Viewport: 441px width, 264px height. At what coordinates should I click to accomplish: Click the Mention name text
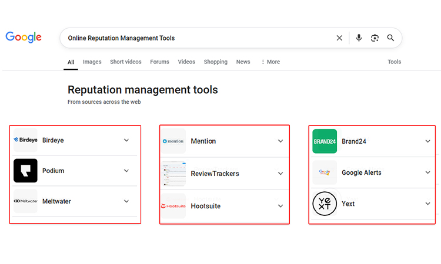pyautogui.click(x=203, y=141)
